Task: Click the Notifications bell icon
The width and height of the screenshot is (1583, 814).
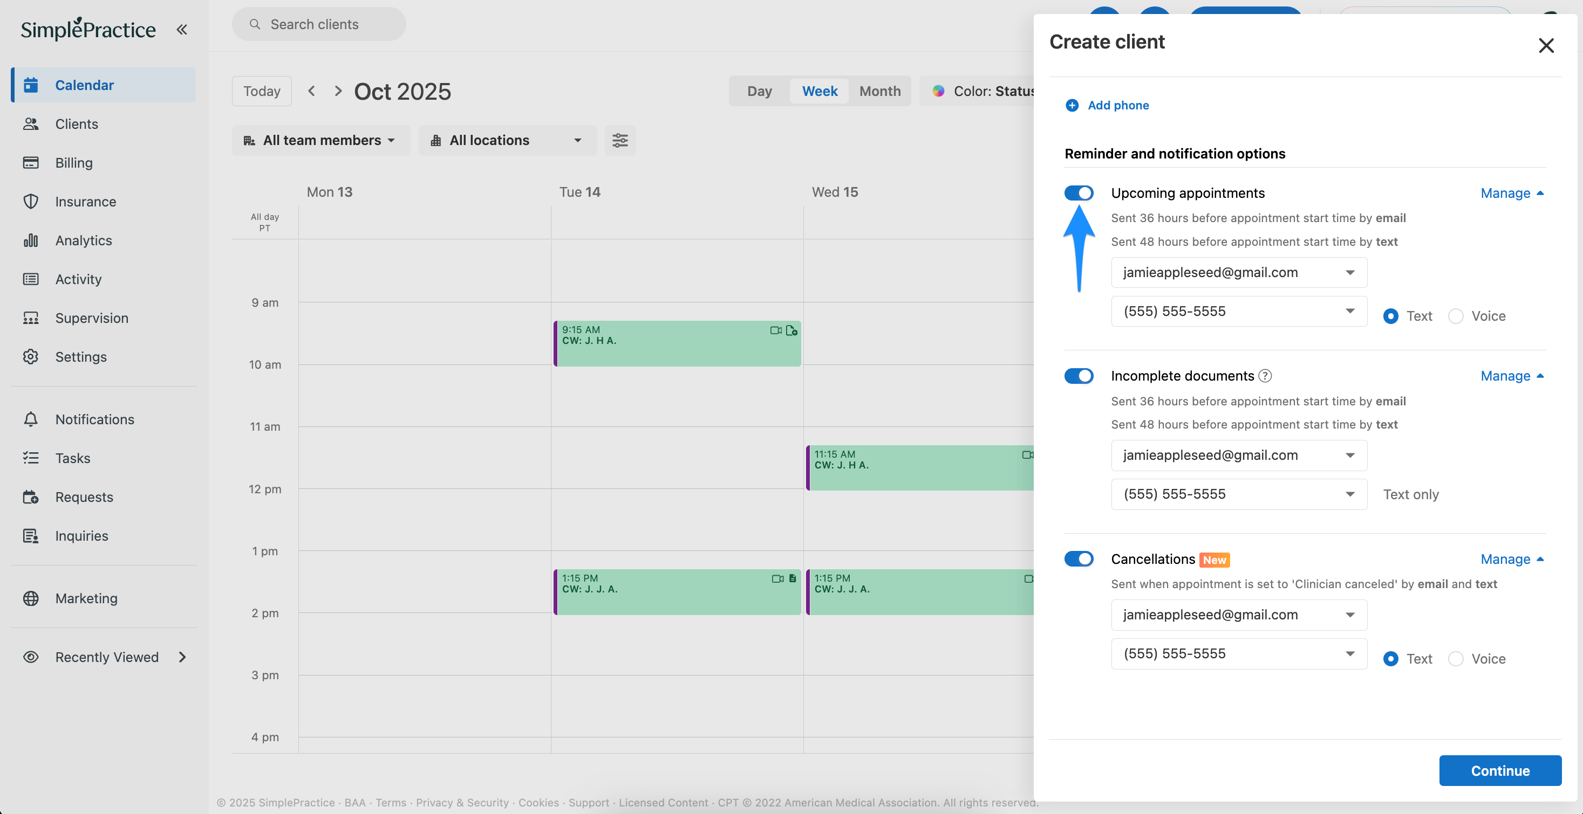Action: (x=31, y=419)
